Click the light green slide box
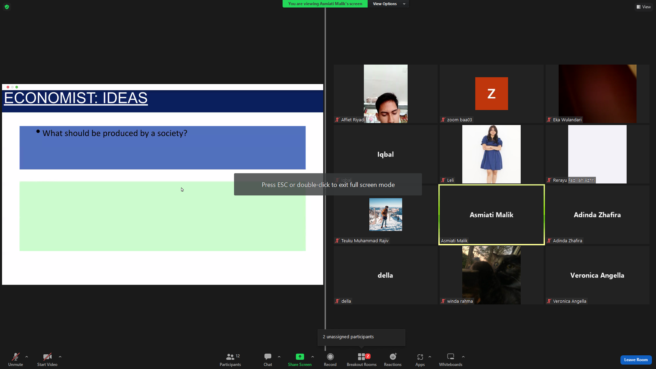Image resolution: width=656 pixels, height=369 pixels. coord(163,216)
